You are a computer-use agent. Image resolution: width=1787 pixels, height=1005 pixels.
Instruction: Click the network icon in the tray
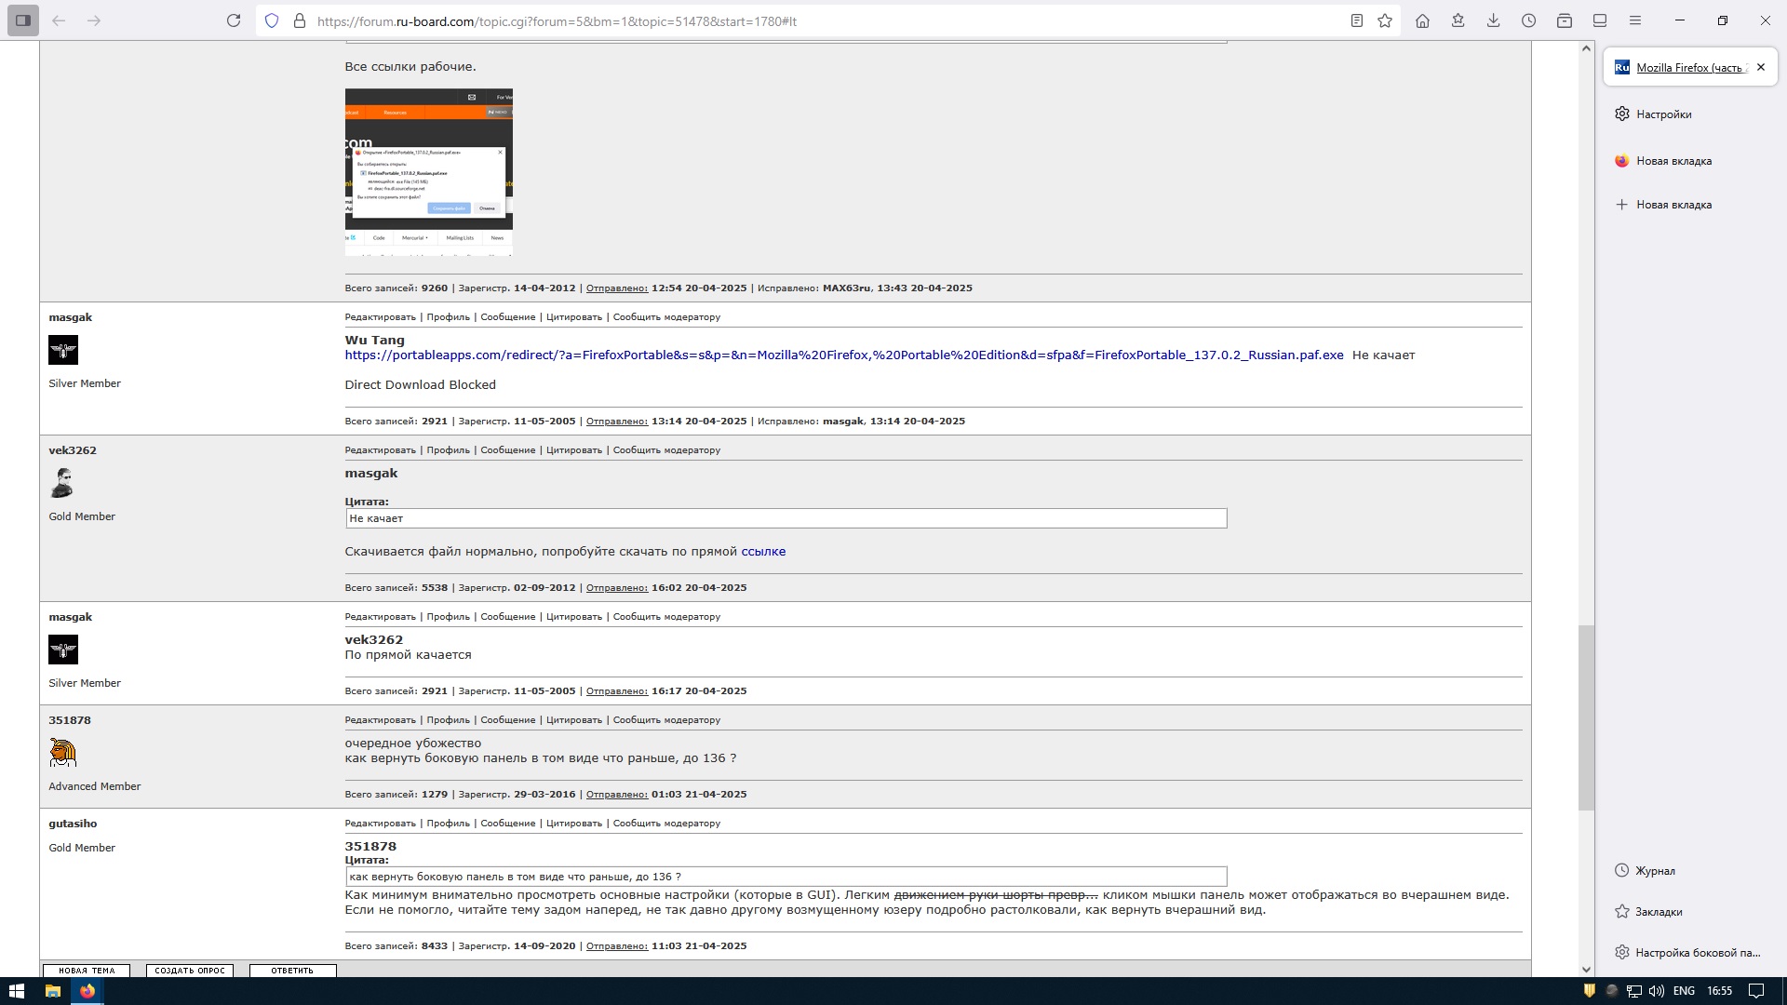pyautogui.click(x=1634, y=991)
